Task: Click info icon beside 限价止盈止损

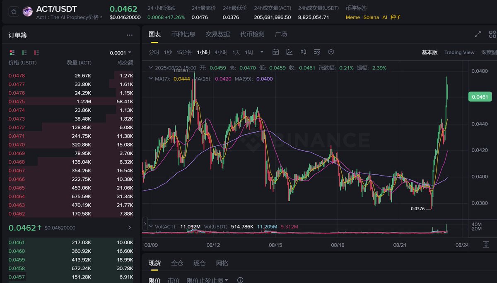Action: coord(240,280)
